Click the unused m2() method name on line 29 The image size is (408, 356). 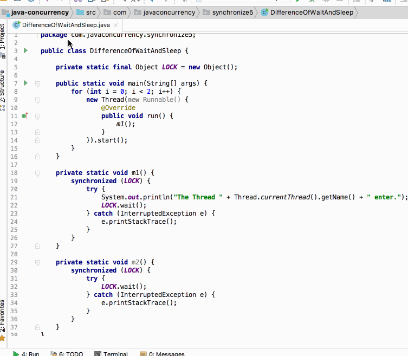click(135, 262)
